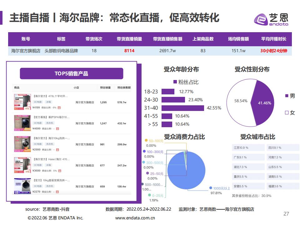Click the green dot for 0-25元 legend
This screenshot has height=225, width=300.
click(149, 195)
